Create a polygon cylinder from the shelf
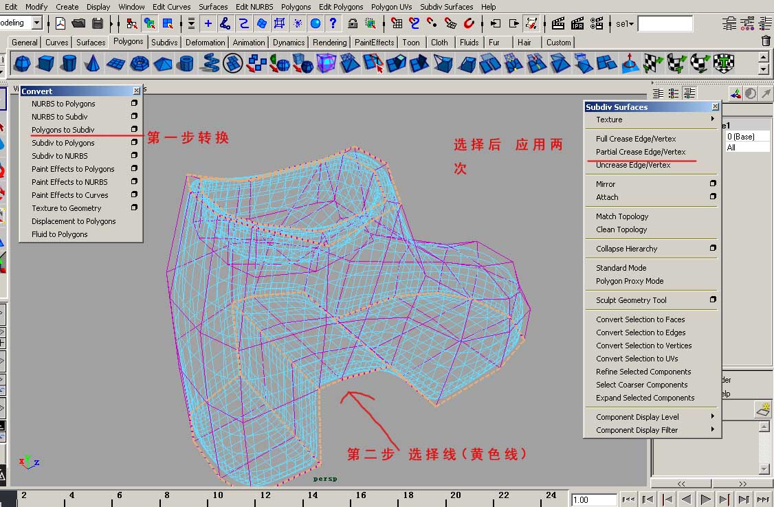The height and width of the screenshot is (507, 774). click(69, 64)
